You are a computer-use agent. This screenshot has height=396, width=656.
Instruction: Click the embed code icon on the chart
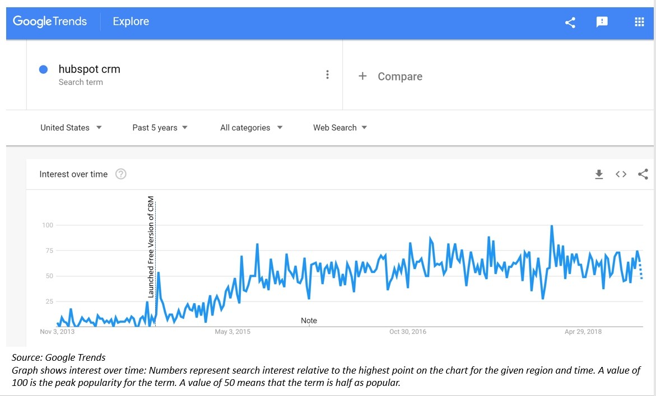[x=621, y=175]
